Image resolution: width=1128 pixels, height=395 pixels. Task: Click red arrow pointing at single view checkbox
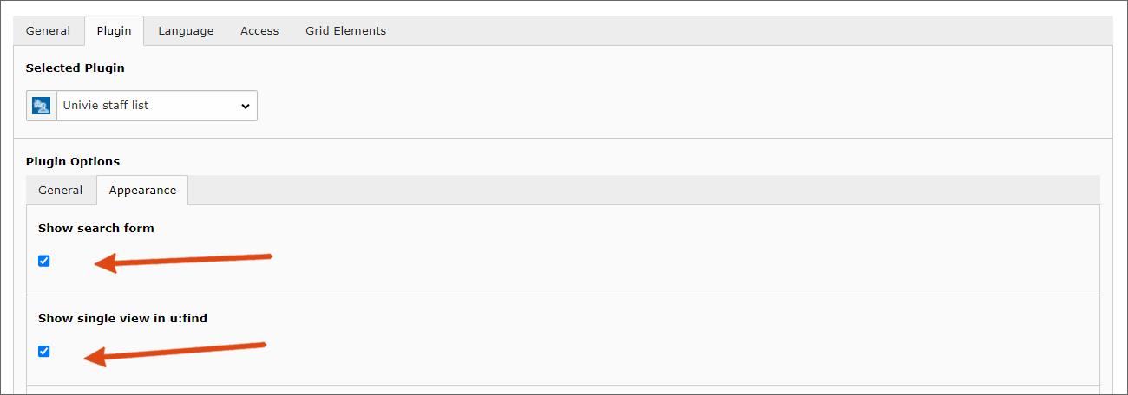point(175,353)
